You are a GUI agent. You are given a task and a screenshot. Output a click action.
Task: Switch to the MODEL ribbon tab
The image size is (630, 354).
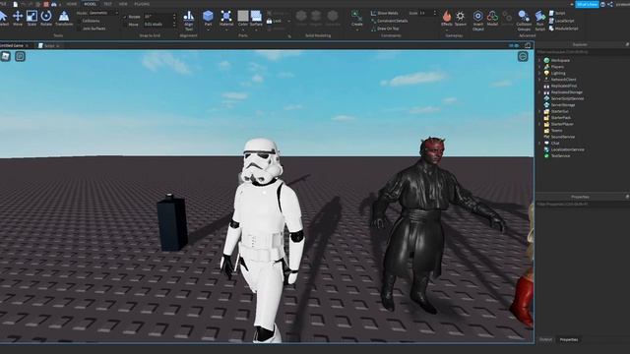pyautogui.click(x=90, y=4)
